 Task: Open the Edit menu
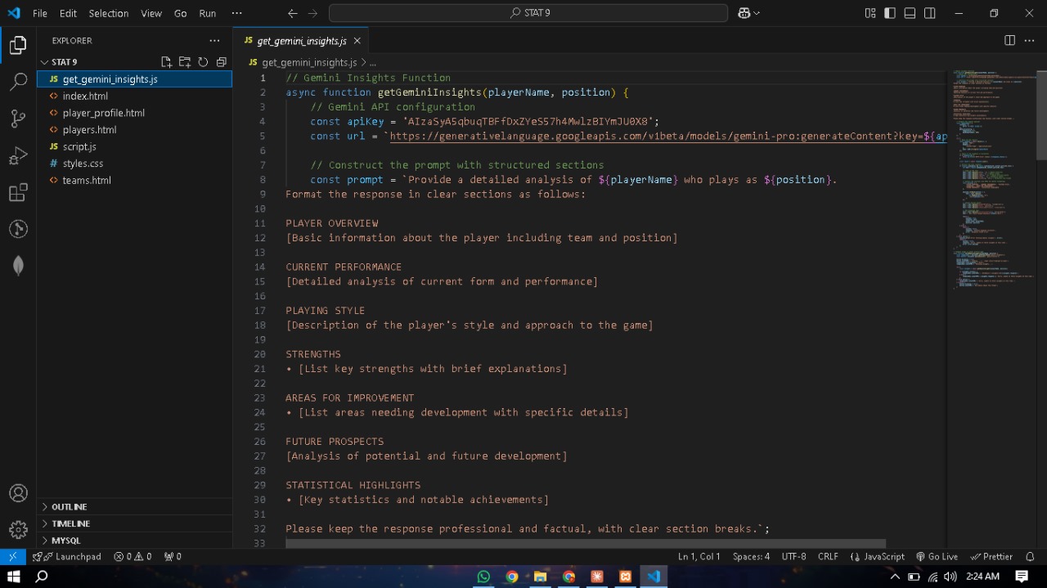[x=68, y=13]
